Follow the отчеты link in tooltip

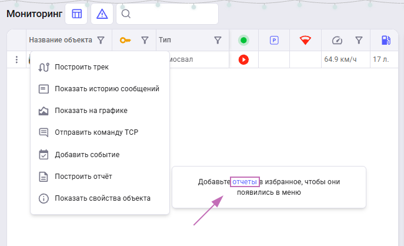245,182
